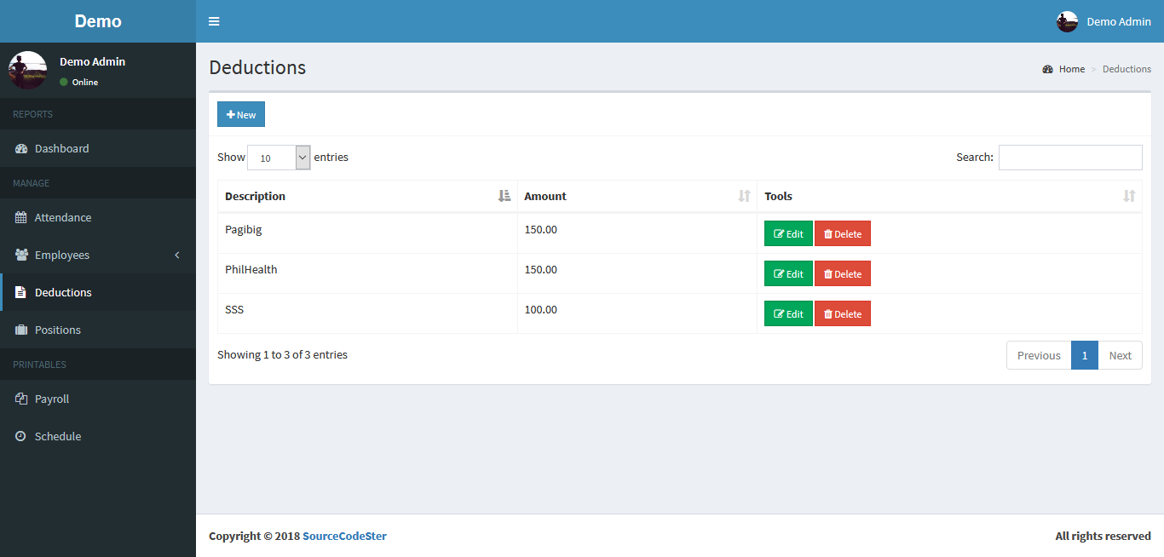Screen dimensions: 1164x557
Task: Click the Dashboard gauge icon
Action: coord(21,148)
